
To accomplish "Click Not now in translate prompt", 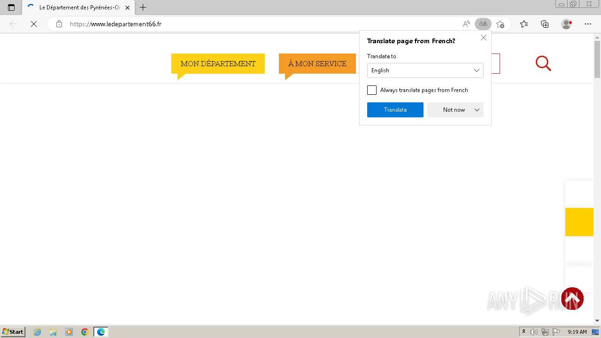I will click(454, 110).
